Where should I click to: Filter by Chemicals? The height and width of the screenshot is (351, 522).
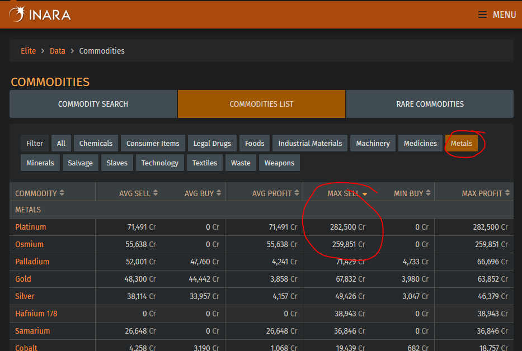96,144
